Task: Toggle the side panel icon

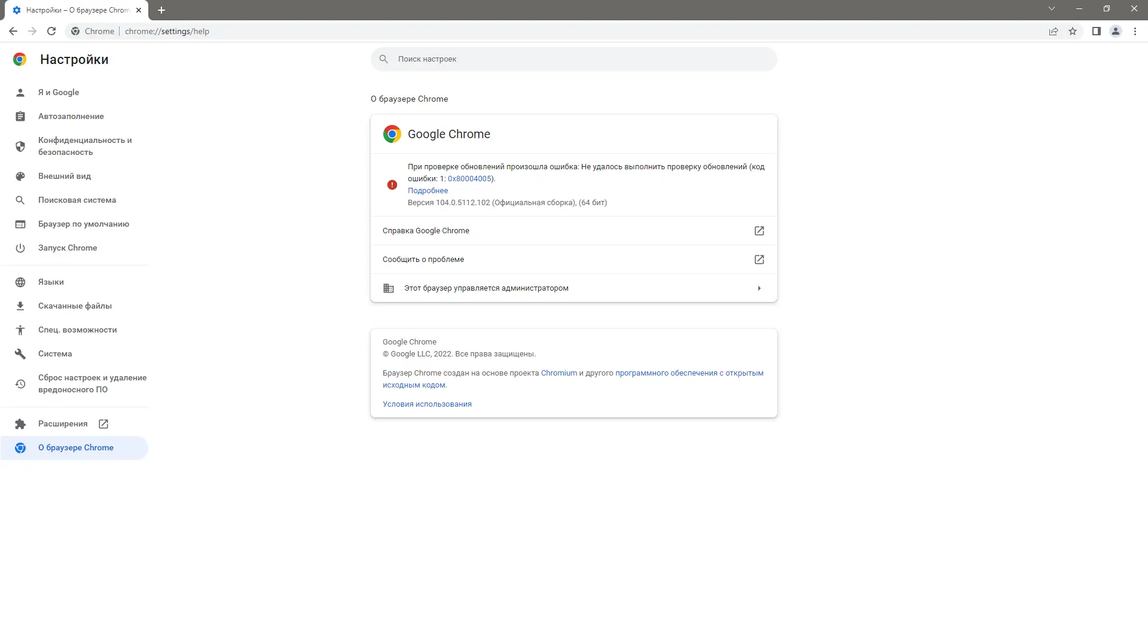Action: (x=1096, y=31)
